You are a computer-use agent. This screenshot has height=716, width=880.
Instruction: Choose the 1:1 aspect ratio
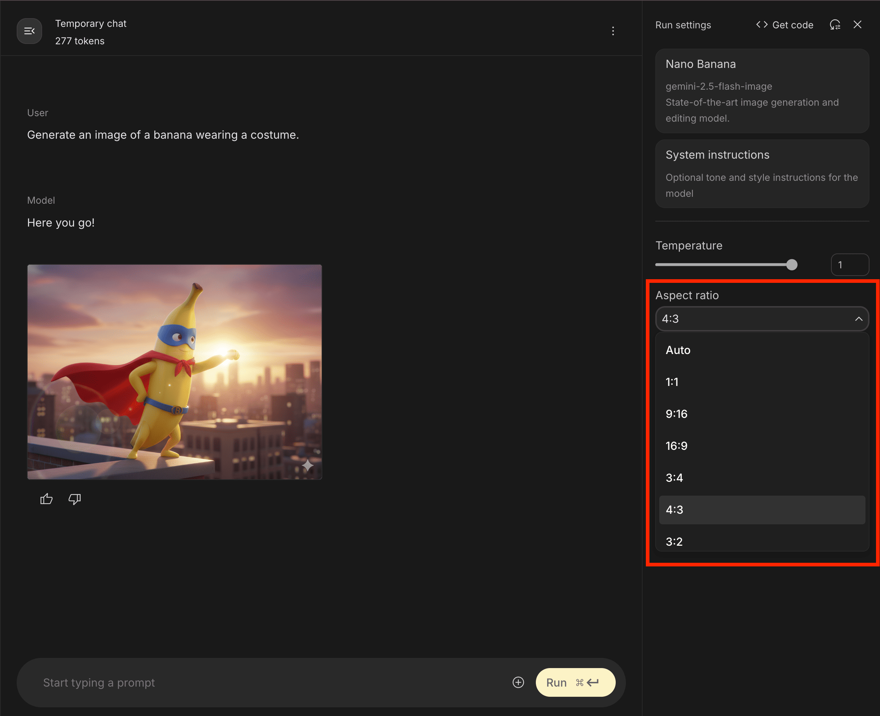point(672,382)
